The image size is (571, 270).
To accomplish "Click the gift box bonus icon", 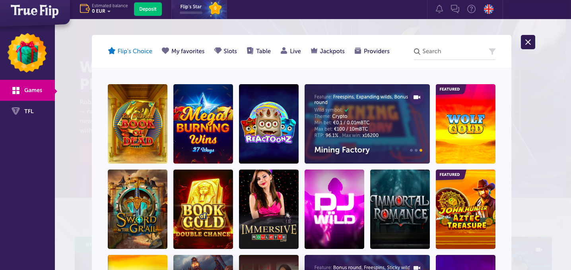I will (27, 53).
